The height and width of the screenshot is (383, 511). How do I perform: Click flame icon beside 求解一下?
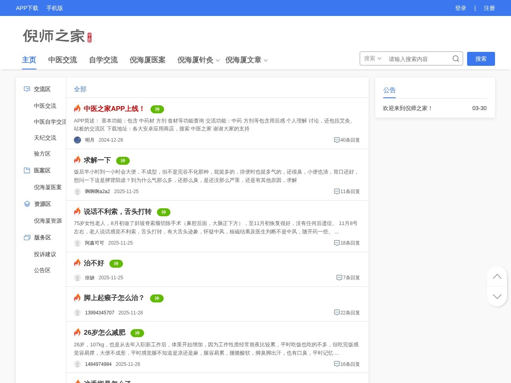(77, 160)
